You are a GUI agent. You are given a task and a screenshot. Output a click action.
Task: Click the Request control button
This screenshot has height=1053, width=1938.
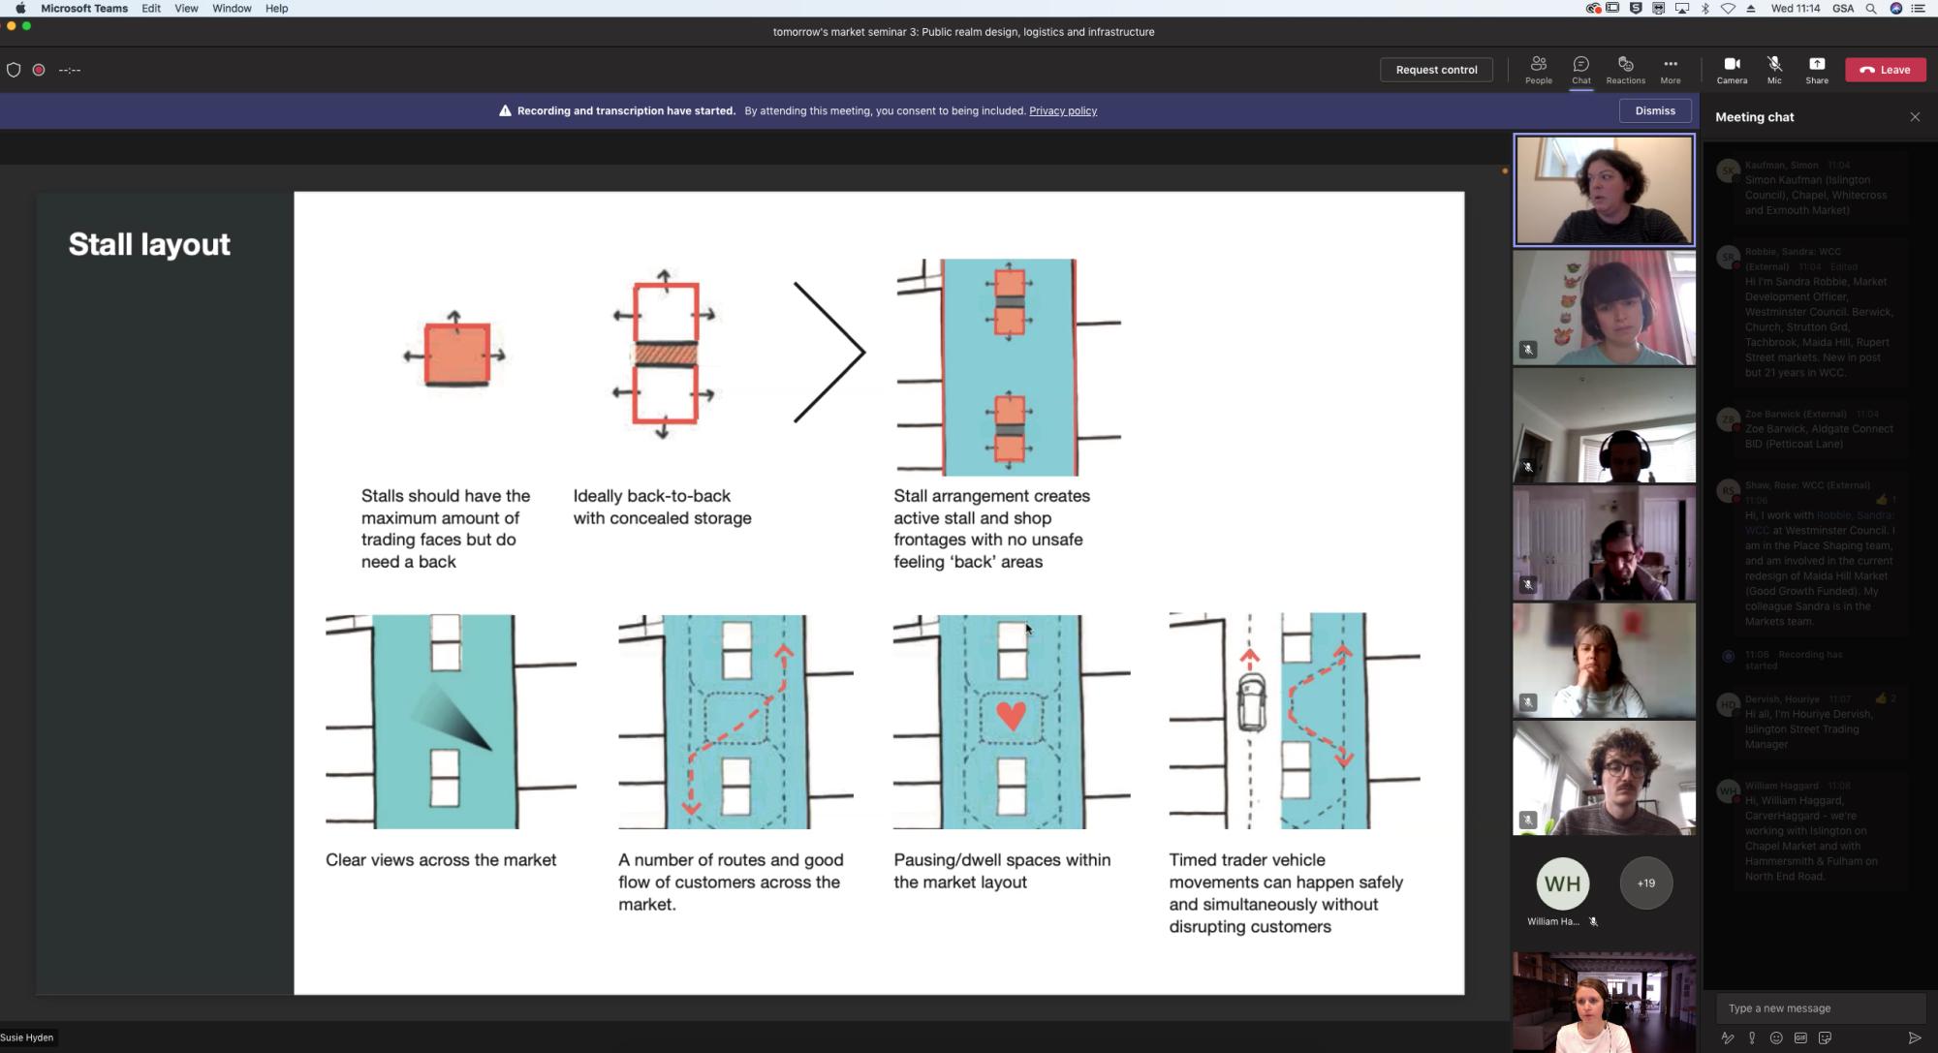pyautogui.click(x=1436, y=70)
